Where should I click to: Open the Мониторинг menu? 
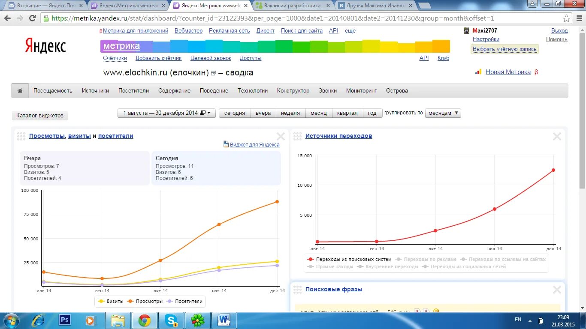click(x=361, y=91)
